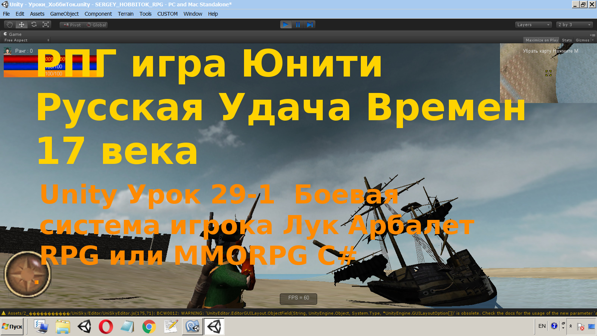Toggle Global coordinate mode
Screen dimensions: 597x336
[x=96, y=25]
